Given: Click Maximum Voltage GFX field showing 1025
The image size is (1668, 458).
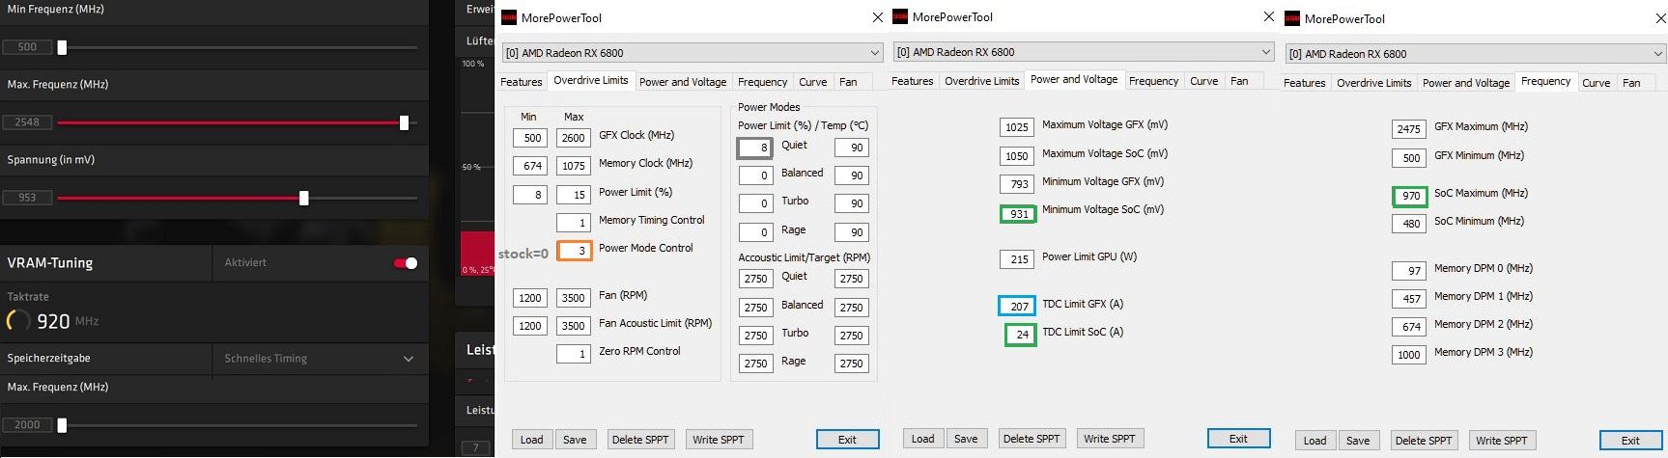Looking at the screenshot, I should click(1017, 127).
